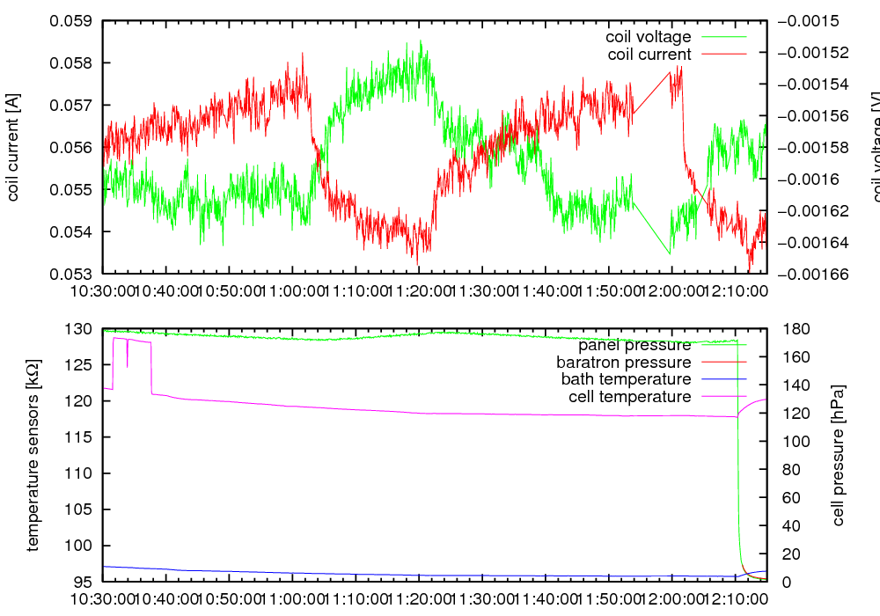Click the blue bath temperature legend line sample
Viewport: 880px width, 616px height.
(x=723, y=379)
